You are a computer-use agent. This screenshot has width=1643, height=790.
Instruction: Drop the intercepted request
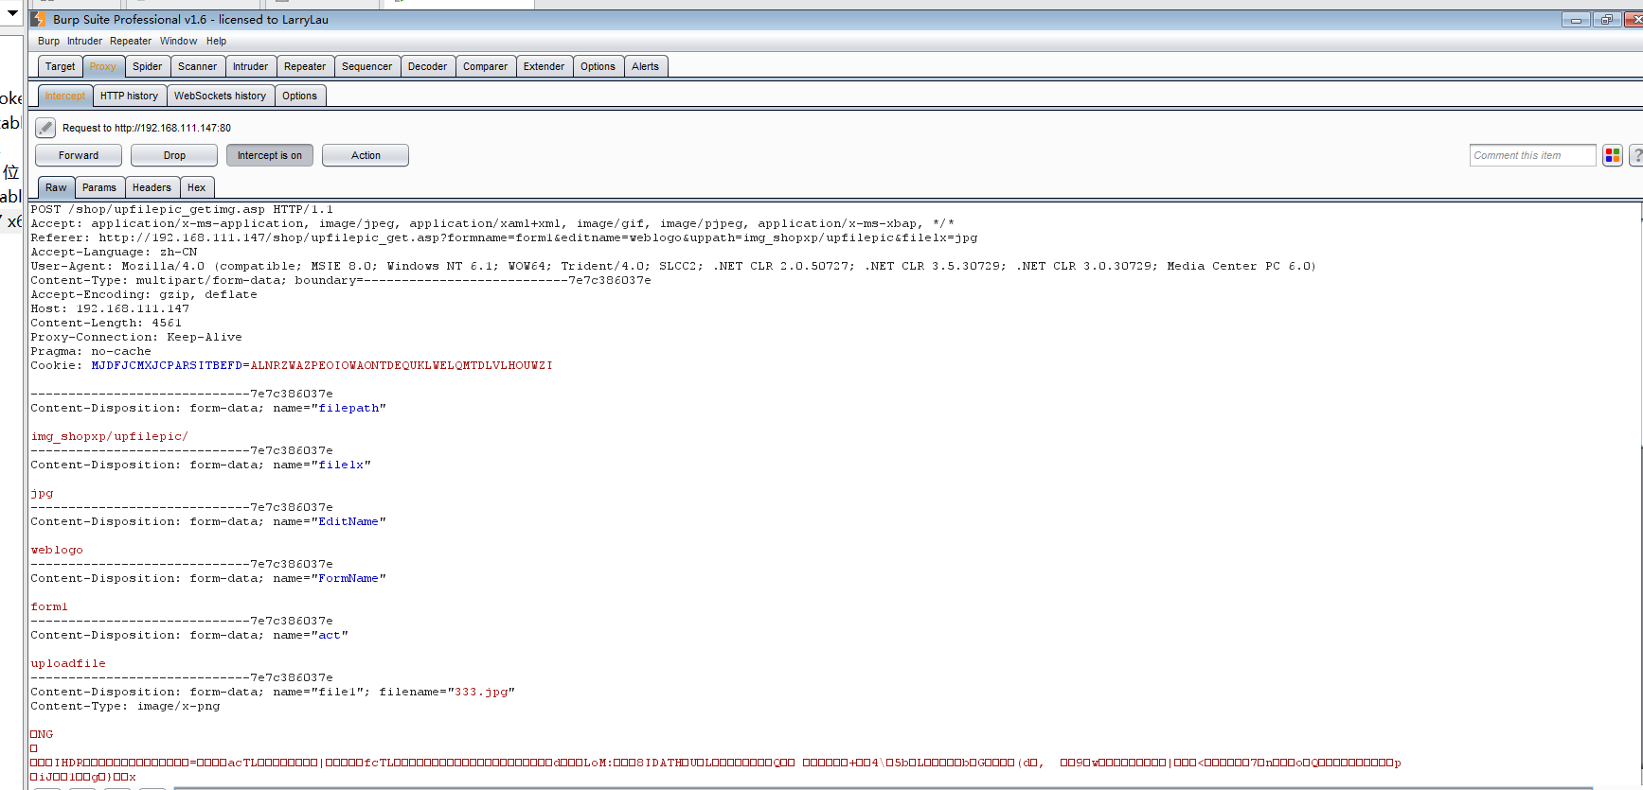click(x=174, y=155)
